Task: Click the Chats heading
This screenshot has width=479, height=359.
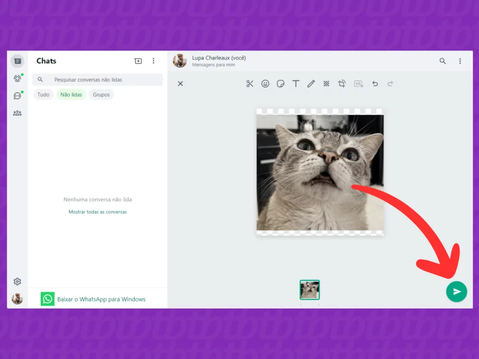Action: coord(47,61)
